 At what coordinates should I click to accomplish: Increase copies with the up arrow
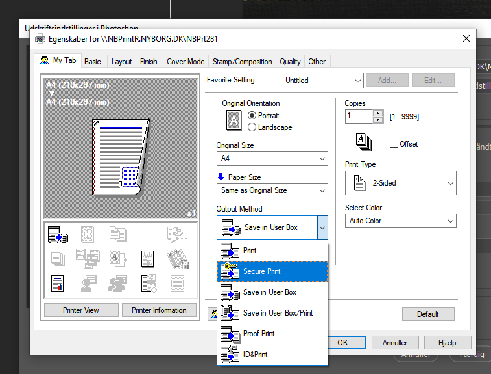point(378,113)
